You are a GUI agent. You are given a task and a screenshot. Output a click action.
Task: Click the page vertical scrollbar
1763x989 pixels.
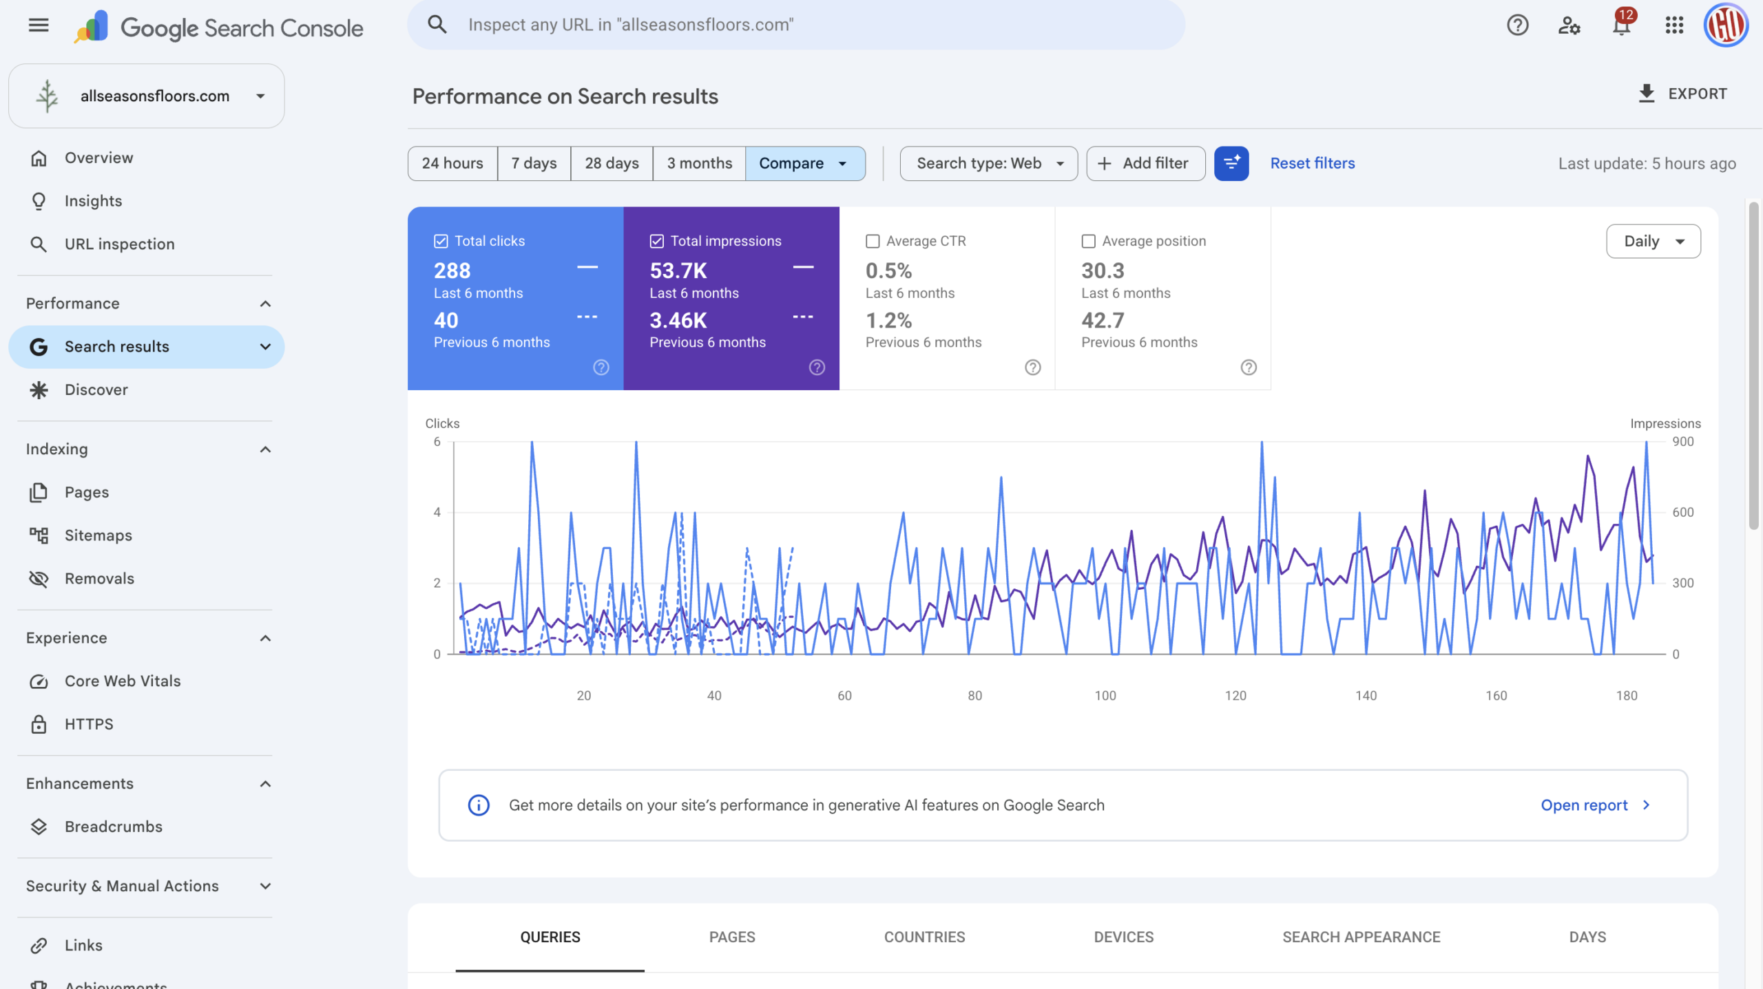[1753, 365]
